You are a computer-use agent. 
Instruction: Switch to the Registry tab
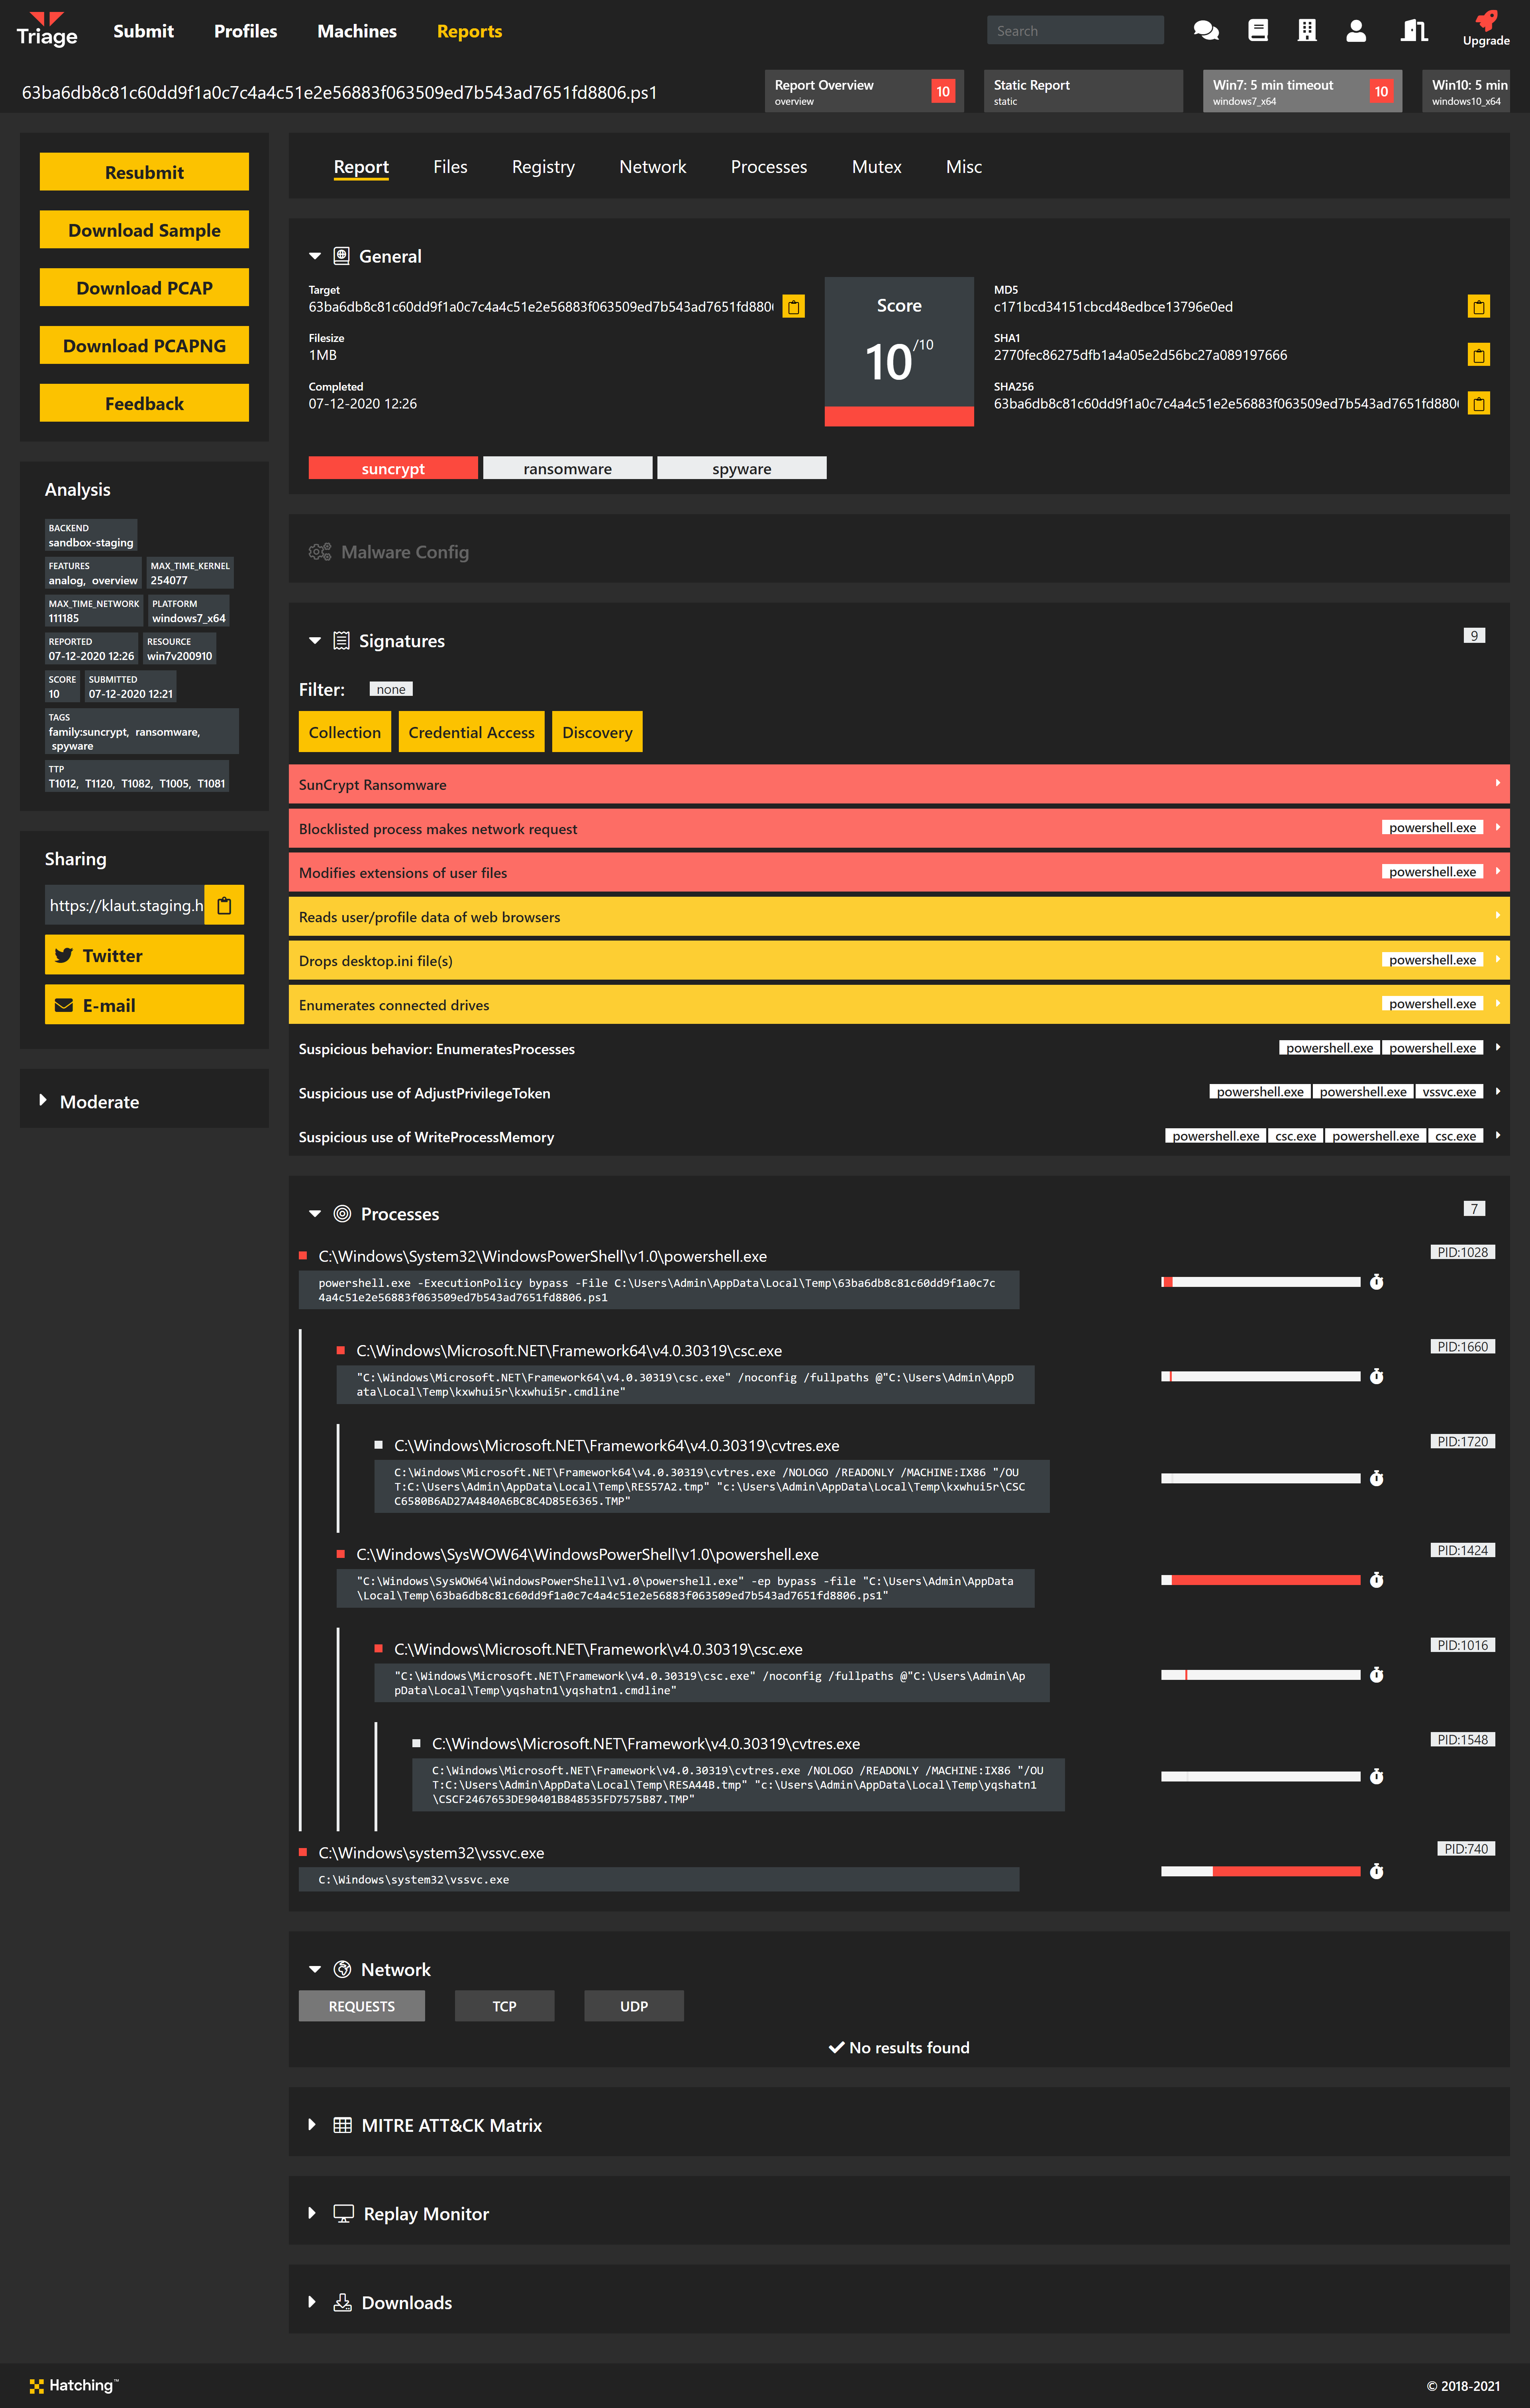point(543,167)
